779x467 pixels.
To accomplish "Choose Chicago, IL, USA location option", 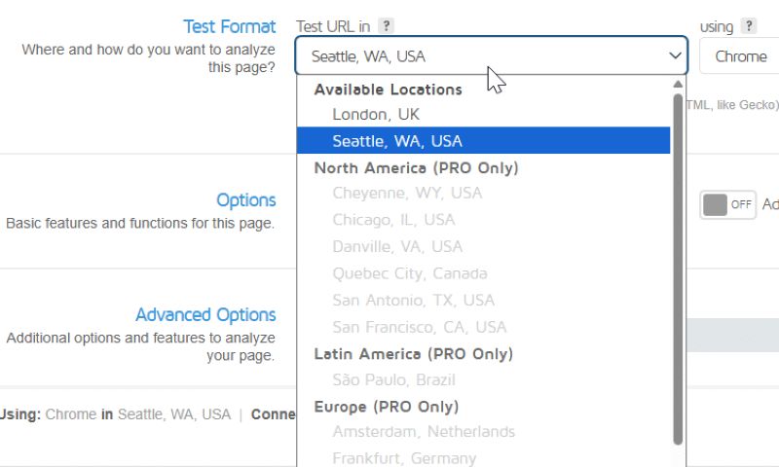I will pos(393,220).
